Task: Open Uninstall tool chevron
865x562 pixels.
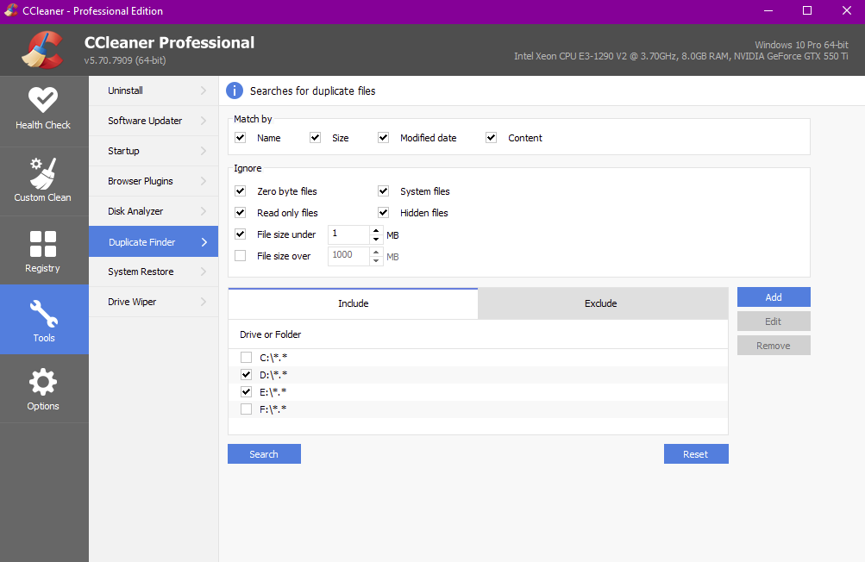Action: (204, 91)
